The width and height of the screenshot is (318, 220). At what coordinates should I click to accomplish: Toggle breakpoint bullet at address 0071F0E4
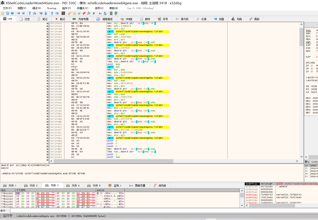click(x=47, y=157)
